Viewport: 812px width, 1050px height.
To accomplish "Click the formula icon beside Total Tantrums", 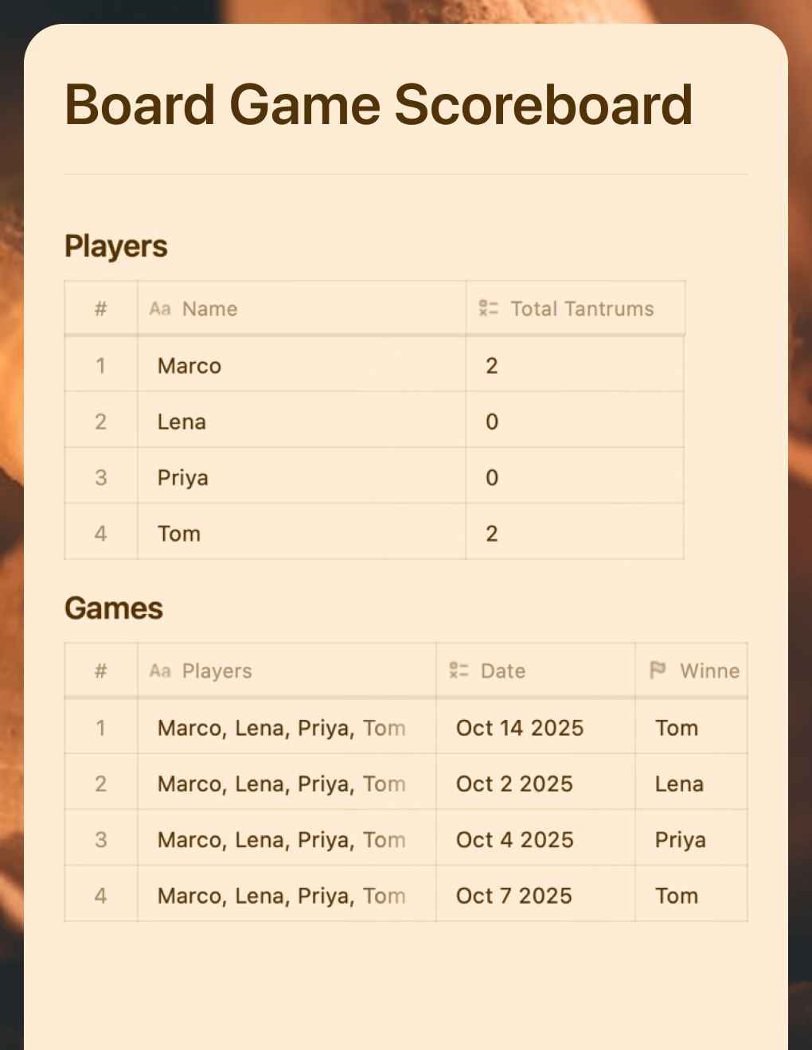I will (487, 309).
